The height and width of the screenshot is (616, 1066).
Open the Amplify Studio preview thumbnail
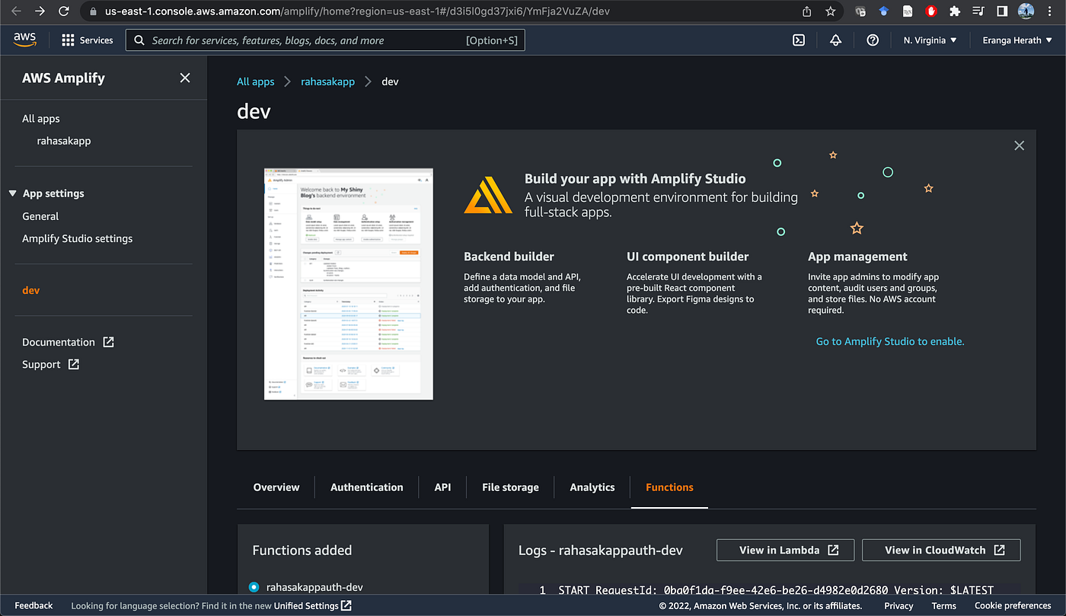[x=349, y=284]
